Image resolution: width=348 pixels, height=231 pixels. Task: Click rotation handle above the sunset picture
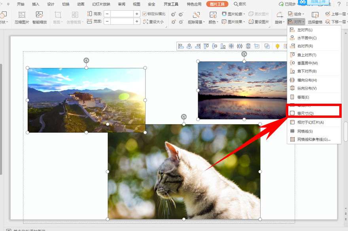point(244,54)
